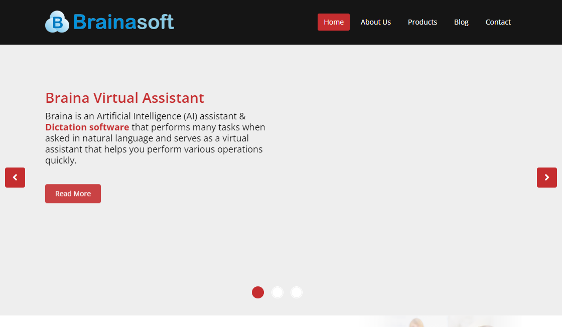Open the Contact page

[x=498, y=22]
